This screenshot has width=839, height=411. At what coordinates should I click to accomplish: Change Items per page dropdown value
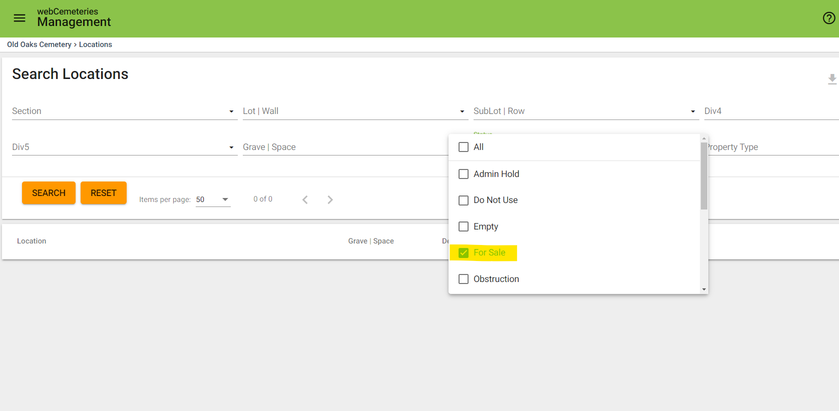[x=213, y=199]
